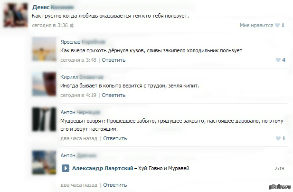Open Кирилл's avatar picture
293x192 pixels.
44,84
